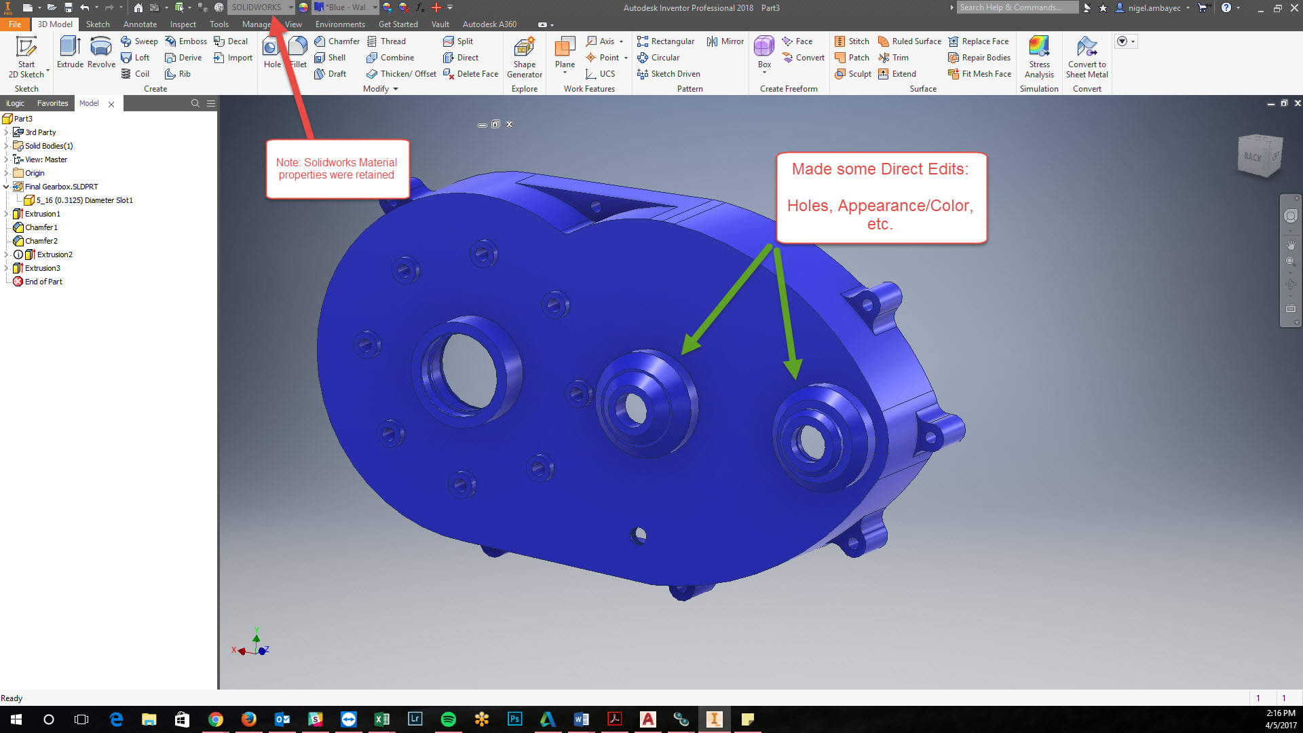The height and width of the screenshot is (733, 1303).
Task: Select Extrusion2 in the model browser
Action: 54,255
